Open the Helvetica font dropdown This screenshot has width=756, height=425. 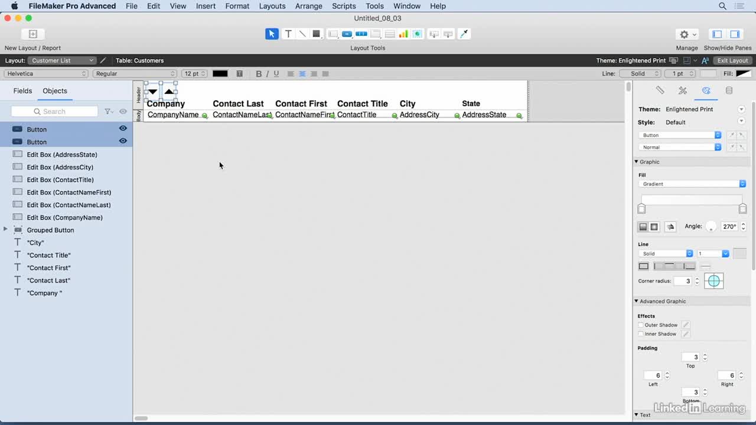[x=46, y=74]
